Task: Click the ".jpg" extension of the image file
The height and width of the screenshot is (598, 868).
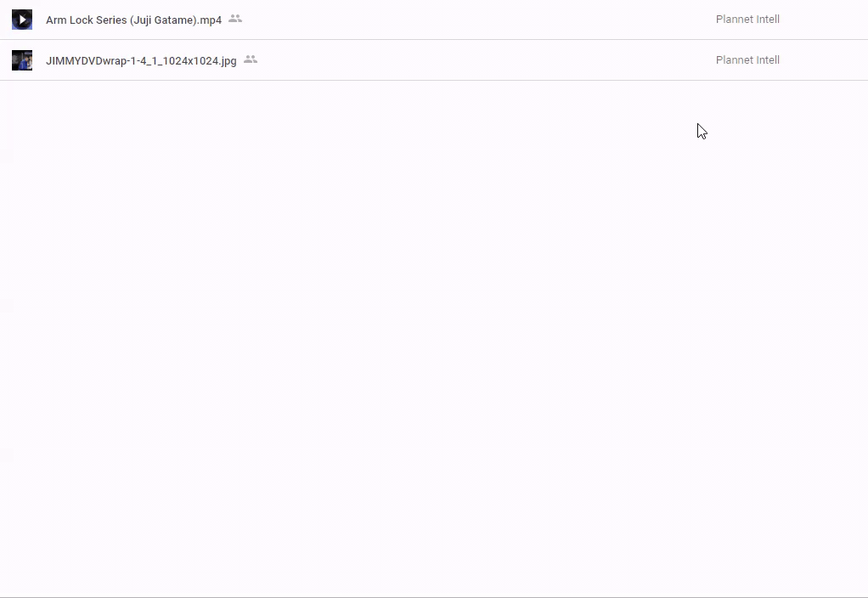Action: pos(227,60)
